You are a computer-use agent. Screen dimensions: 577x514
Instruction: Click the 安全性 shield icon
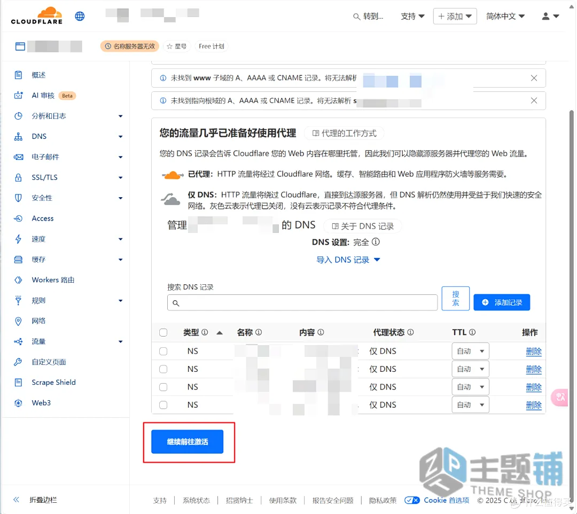18,198
